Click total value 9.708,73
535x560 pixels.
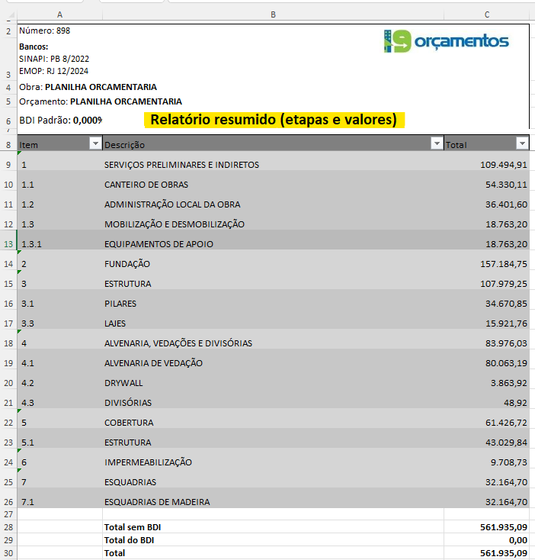click(508, 462)
